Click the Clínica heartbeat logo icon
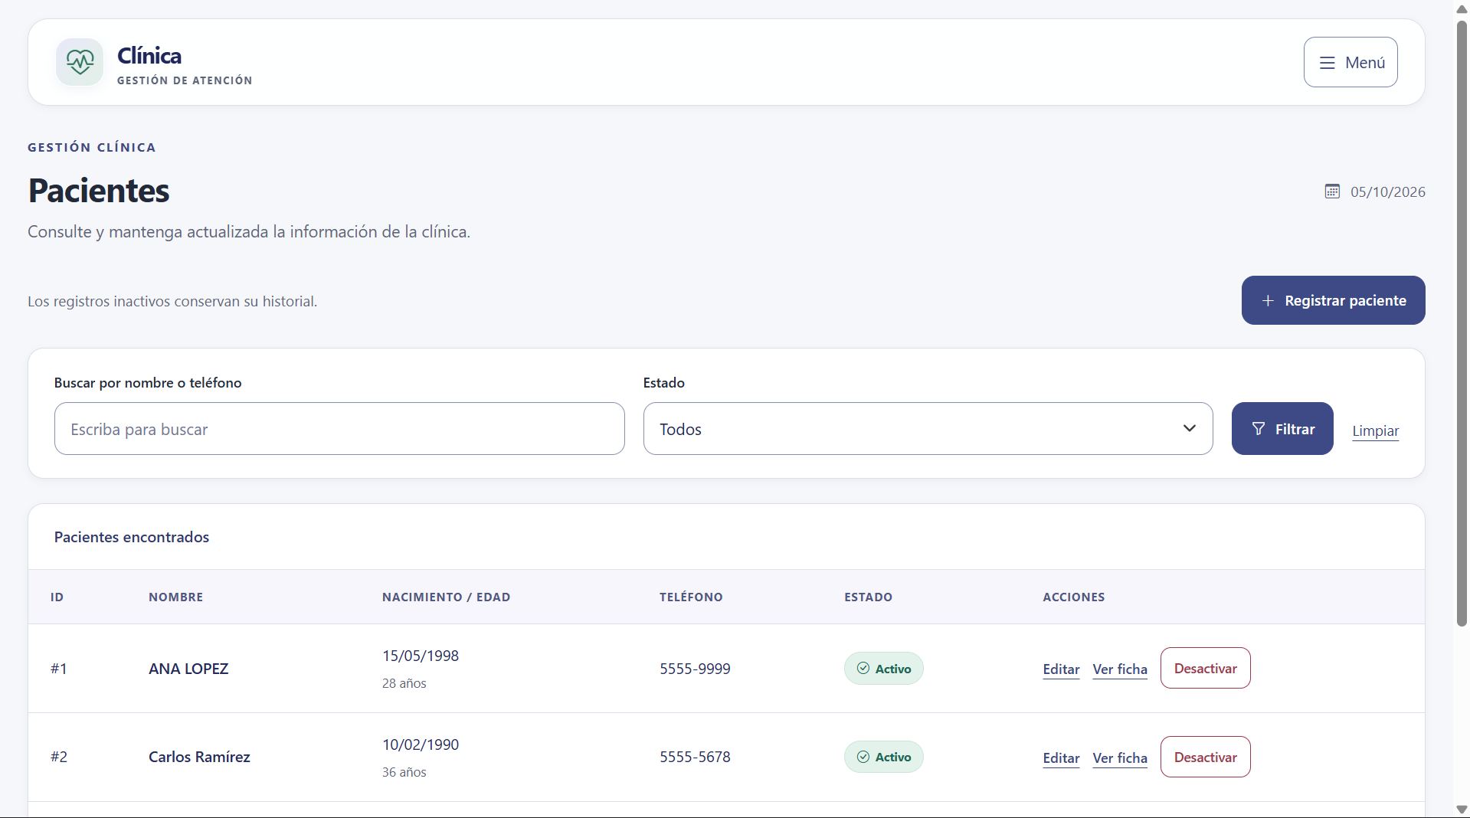 [x=80, y=62]
